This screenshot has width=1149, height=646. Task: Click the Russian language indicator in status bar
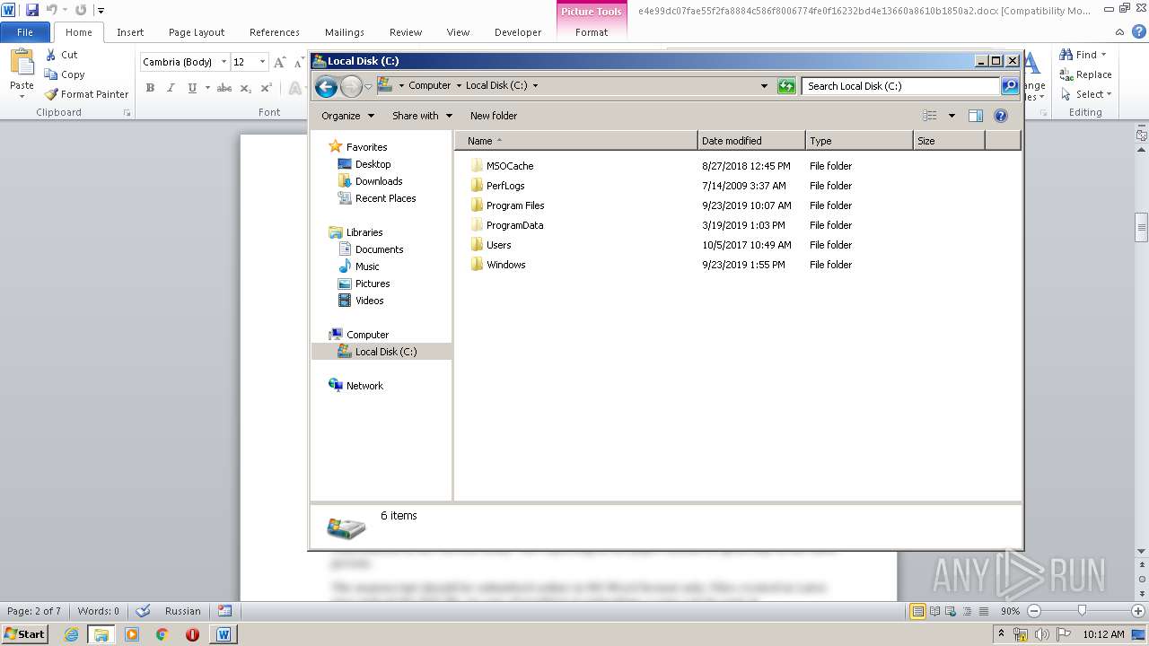click(183, 611)
